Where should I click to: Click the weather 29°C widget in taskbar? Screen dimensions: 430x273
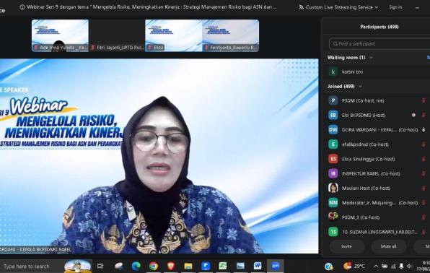click(354, 266)
